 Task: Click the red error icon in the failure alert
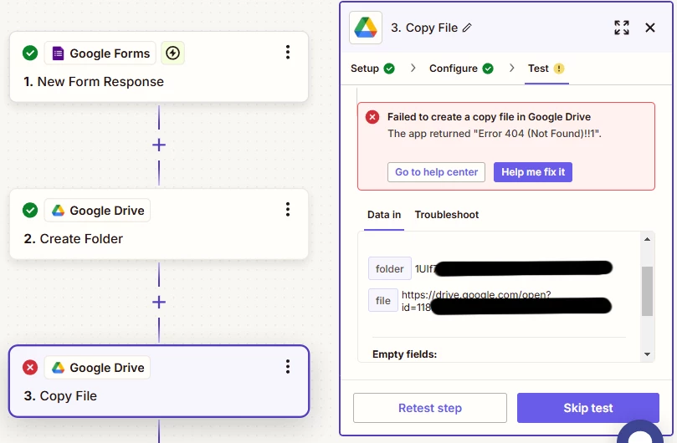(372, 117)
